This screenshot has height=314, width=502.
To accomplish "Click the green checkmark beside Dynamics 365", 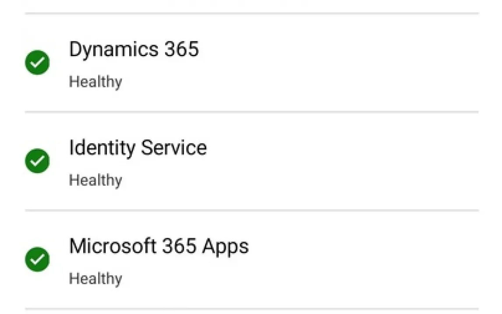I will point(37,63).
